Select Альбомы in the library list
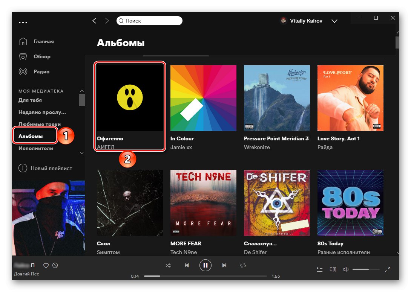 tap(31, 136)
